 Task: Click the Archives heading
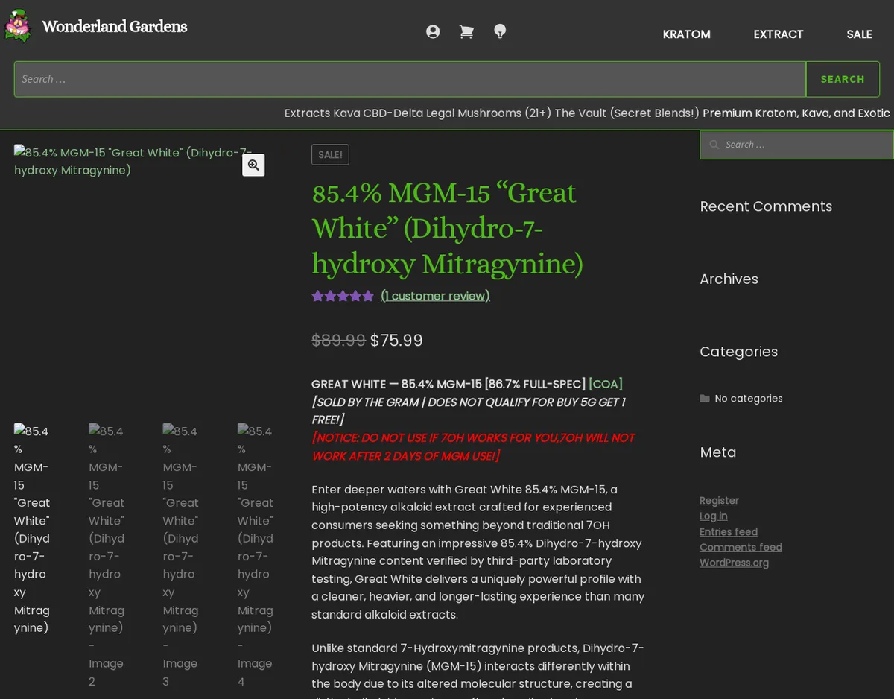point(729,279)
